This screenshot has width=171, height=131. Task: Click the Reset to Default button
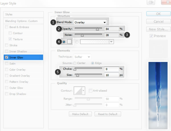(x=108, y=114)
